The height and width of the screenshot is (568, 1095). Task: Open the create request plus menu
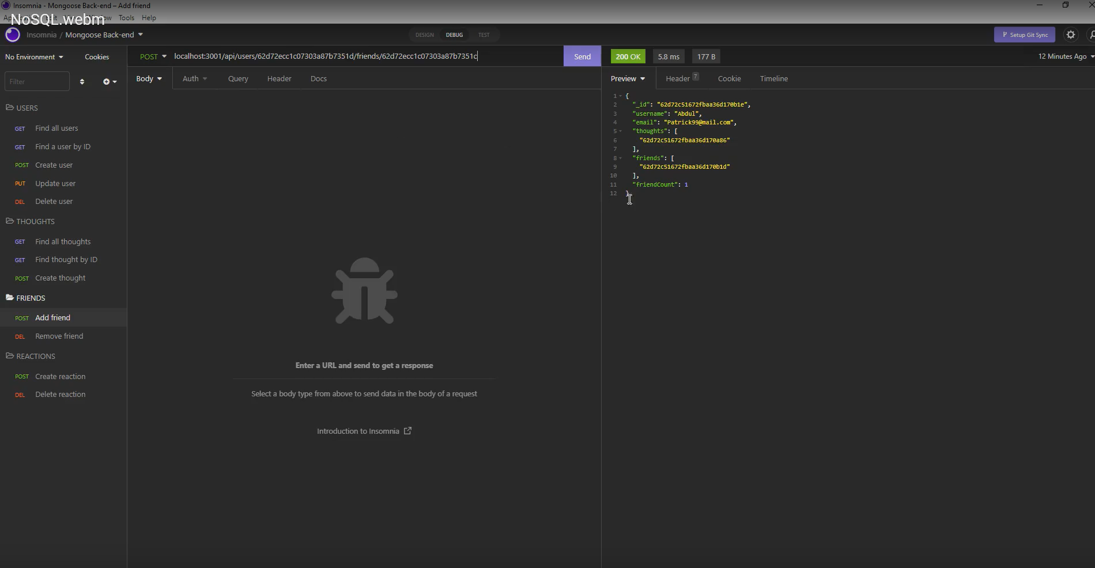[x=109, y=81]
